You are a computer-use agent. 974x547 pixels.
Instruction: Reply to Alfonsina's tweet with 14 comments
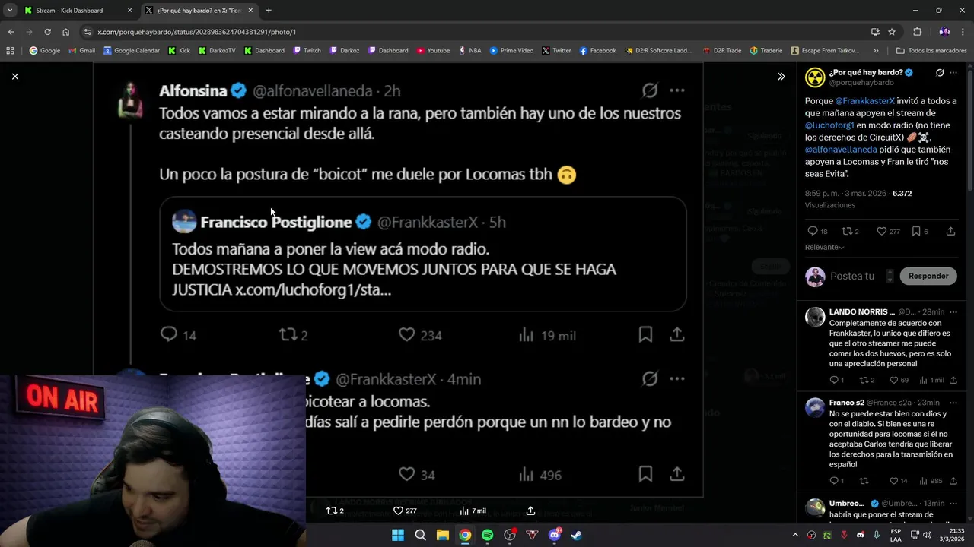pos(178,335)
